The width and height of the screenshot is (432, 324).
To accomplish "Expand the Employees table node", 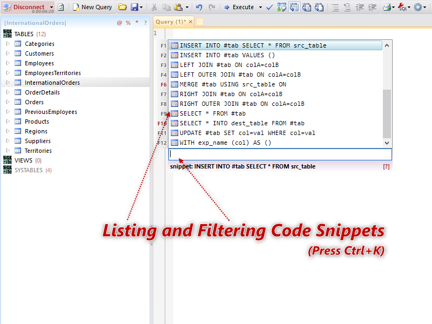I will click(8, 63).
